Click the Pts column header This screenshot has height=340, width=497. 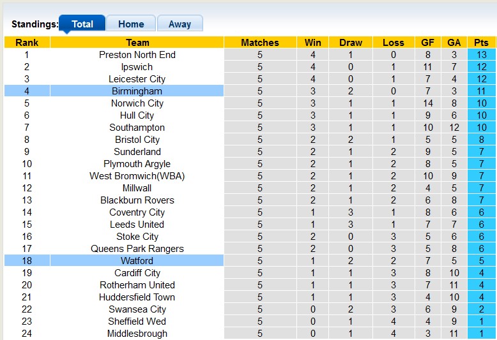pos(481,43)
